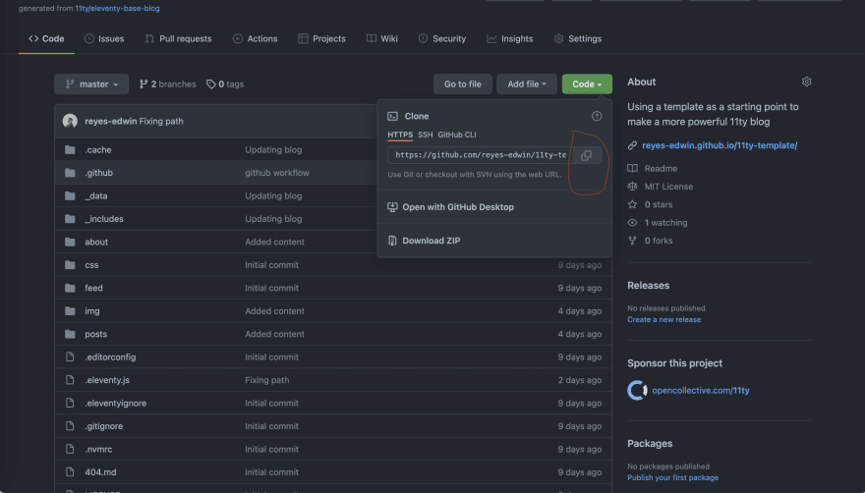Toggle the green Code dropdown button
The image size is (865, 493).
point(587,84)
